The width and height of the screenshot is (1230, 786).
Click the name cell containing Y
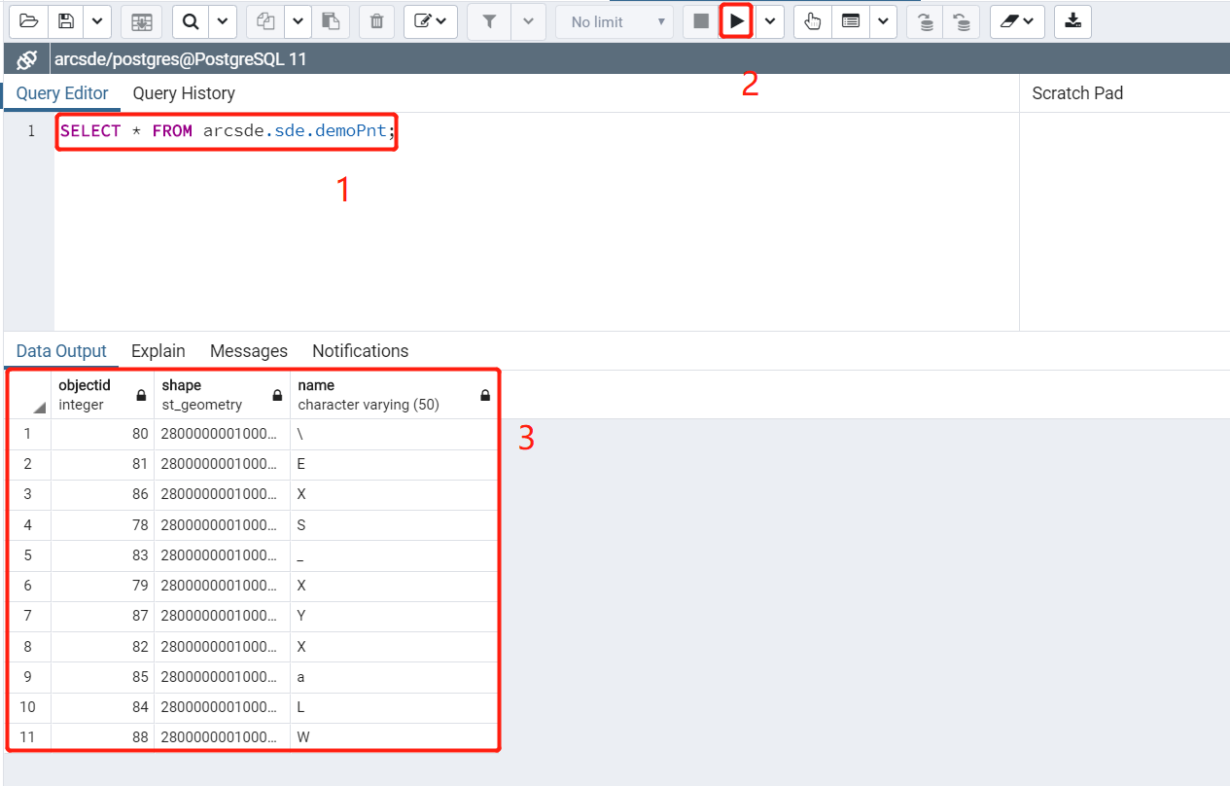pyautogui.click(x=394, y=616)
